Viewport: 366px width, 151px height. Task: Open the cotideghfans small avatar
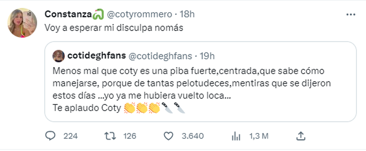point(58,56)
